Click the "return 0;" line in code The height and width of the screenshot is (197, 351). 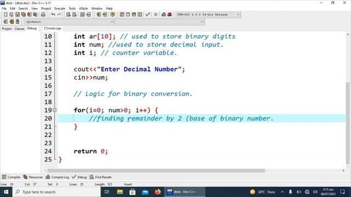(90, 151)
